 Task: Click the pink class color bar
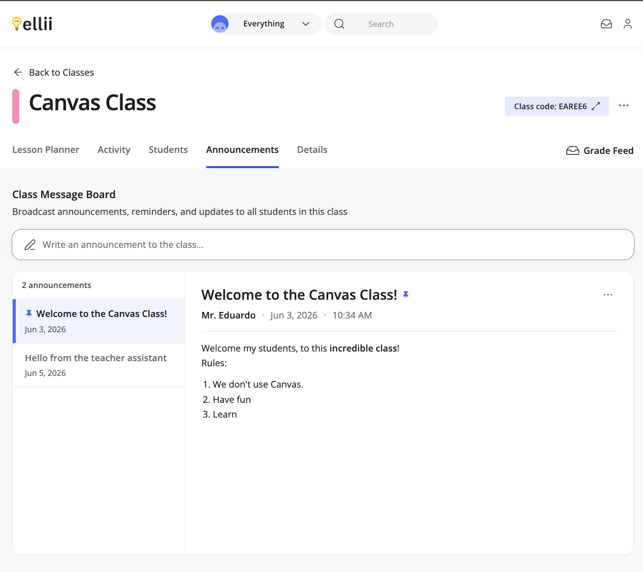click(x=16, y=106)
